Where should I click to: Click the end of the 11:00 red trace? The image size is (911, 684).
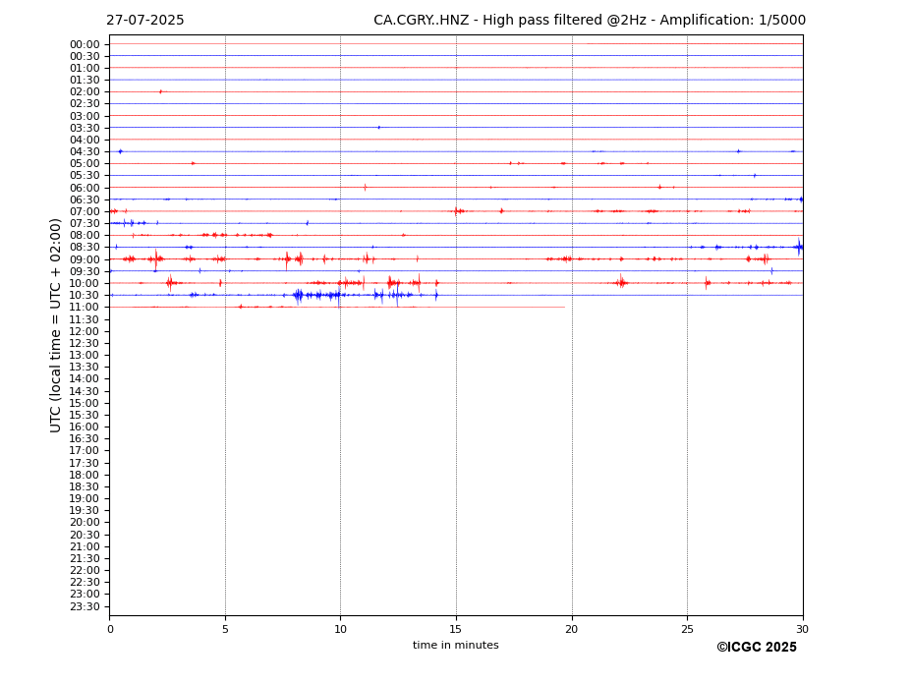click(x=564, y=307)
